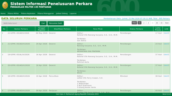Click the Next pagination link
Screen dimensions: 172x96
pos(167,23)
